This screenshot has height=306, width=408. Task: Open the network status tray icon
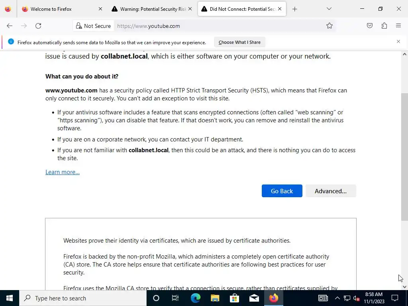pos(347,298)
